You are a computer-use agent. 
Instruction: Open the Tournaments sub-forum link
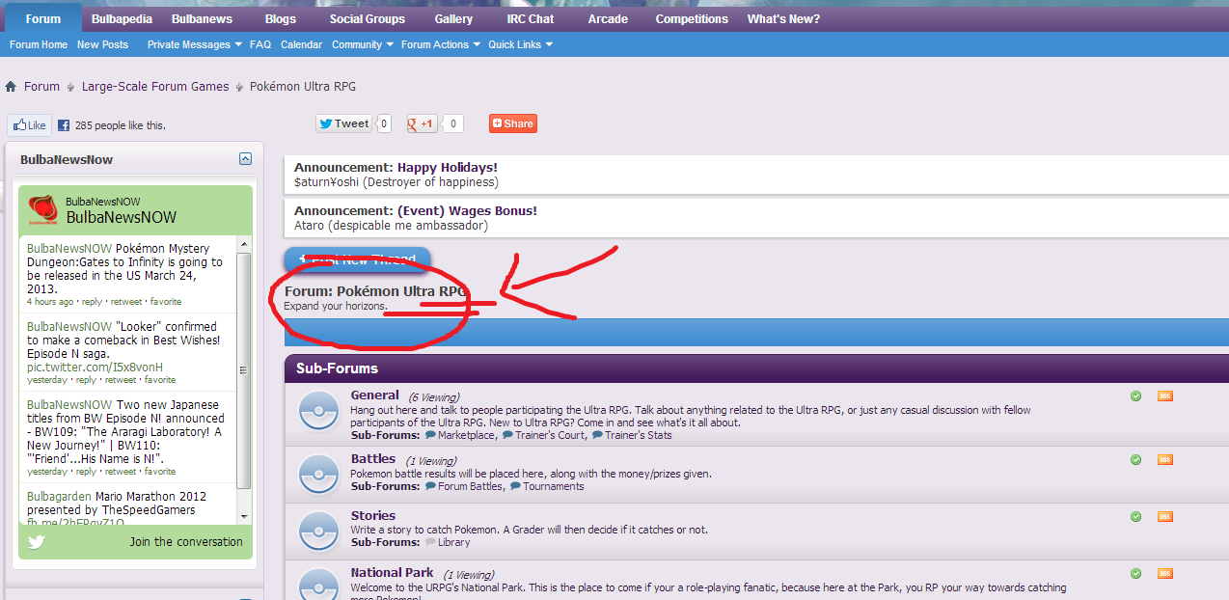(x=554, y=486)
